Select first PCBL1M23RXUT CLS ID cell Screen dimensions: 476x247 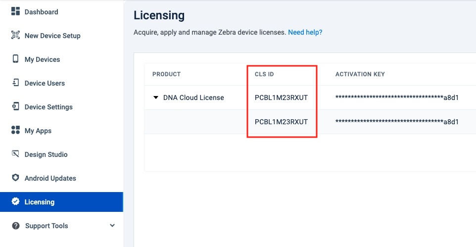click(x=281, y=98)
